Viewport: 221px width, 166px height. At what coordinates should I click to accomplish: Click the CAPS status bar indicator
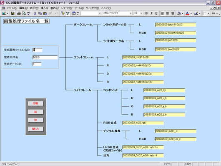coord(188,164)
